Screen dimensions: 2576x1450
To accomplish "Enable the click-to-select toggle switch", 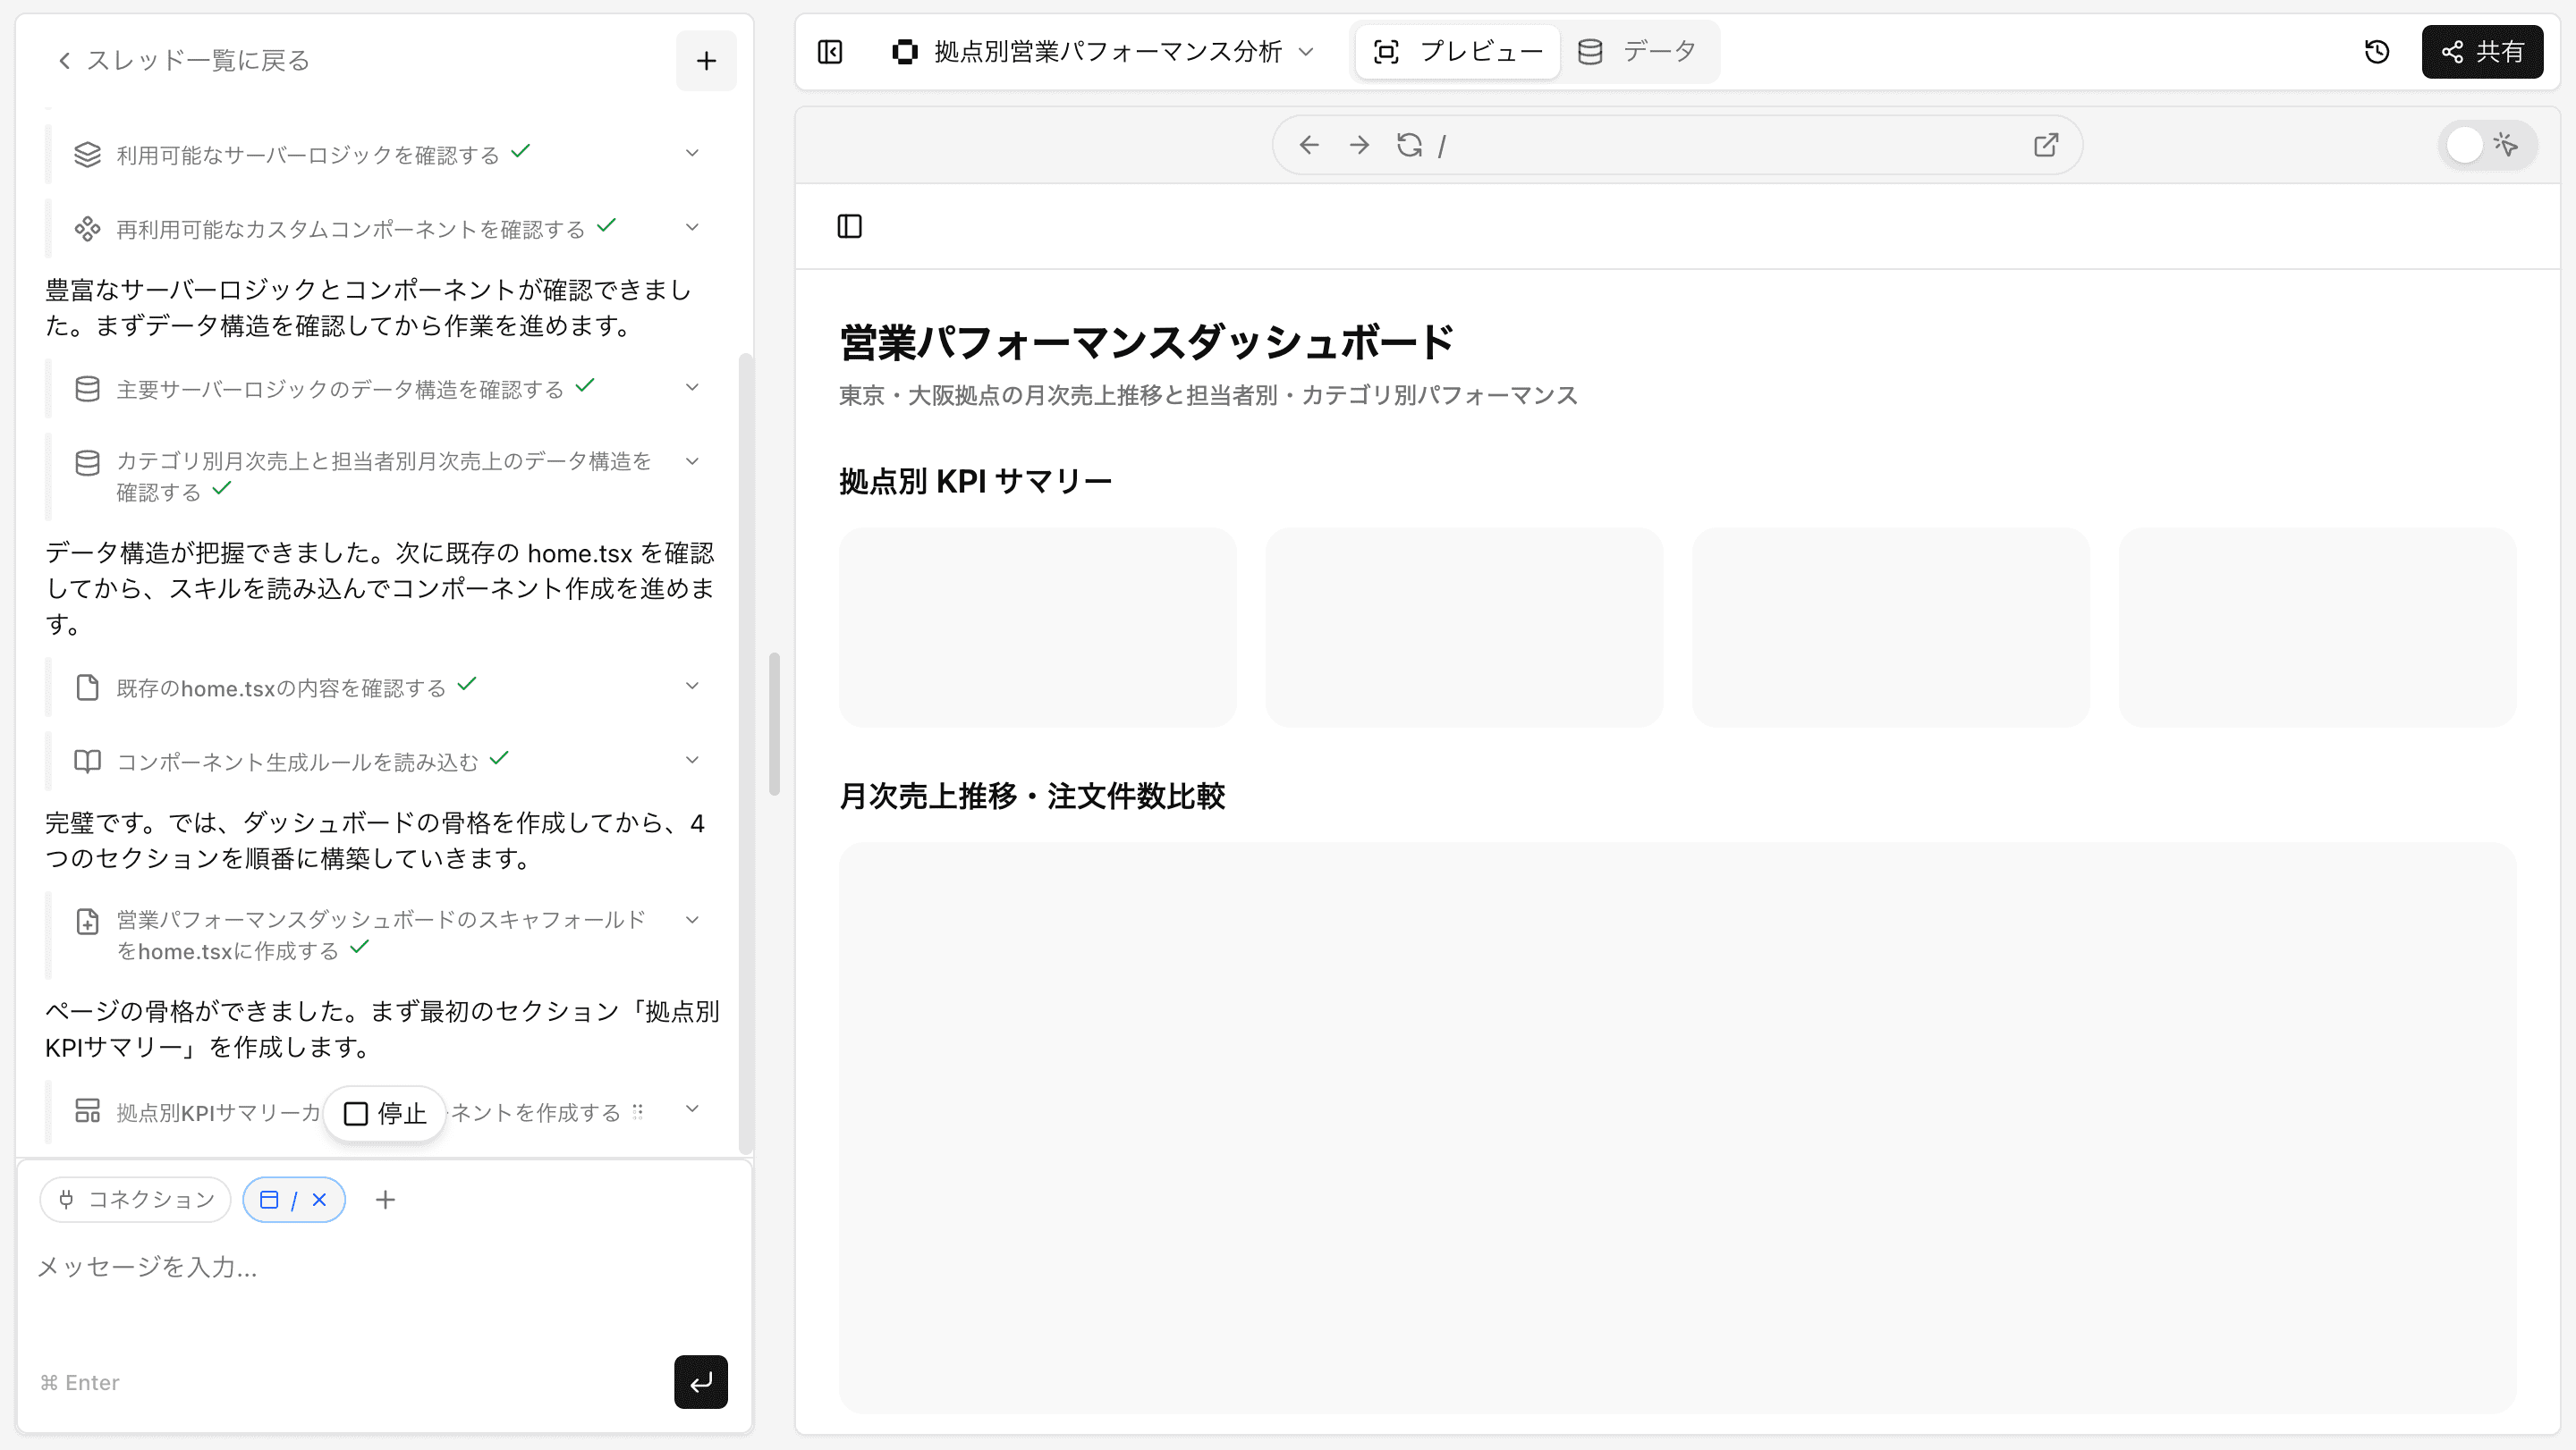I will 2487,145.
